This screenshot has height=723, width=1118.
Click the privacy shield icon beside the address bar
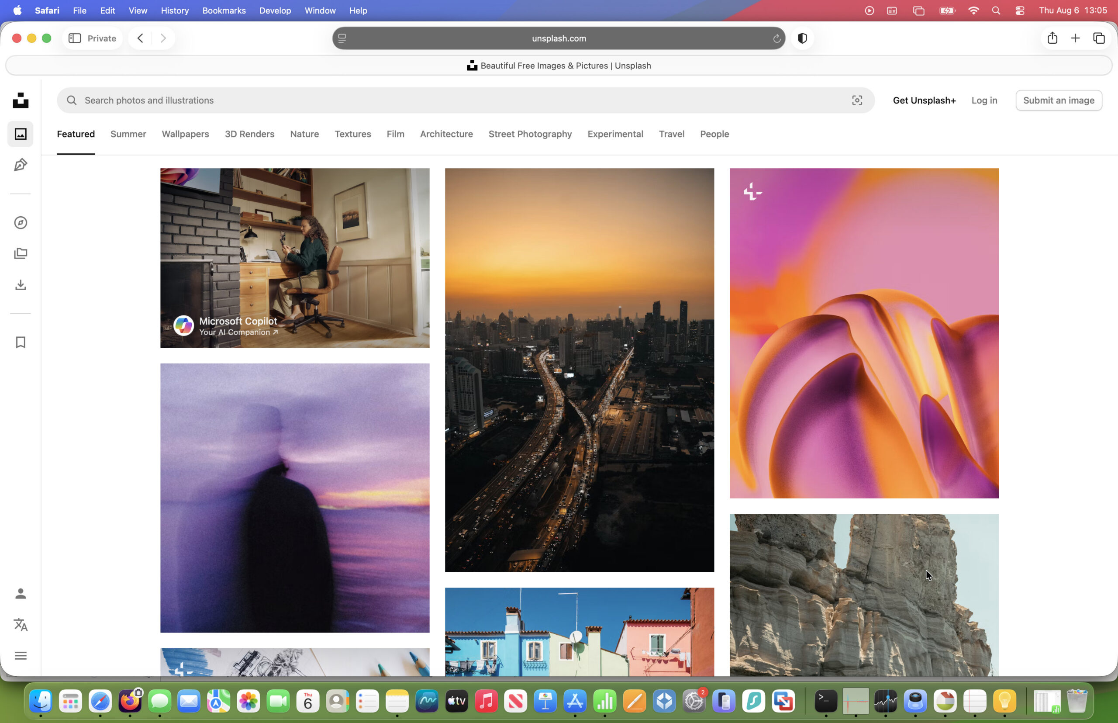(802, 38)
